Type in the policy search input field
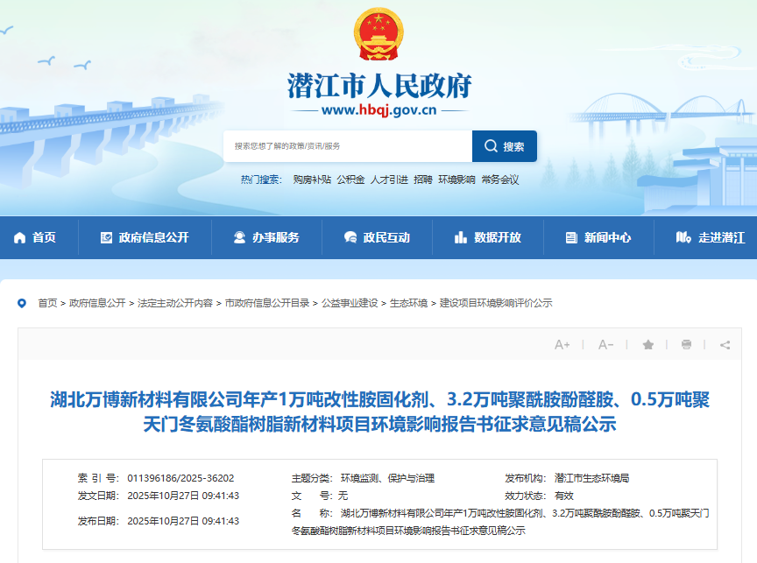Image resolution: width=757 pixels, height=563 pixels. click(347, 146)
